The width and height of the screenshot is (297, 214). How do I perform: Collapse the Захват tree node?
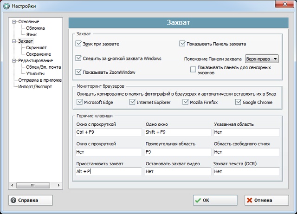click(14, 41)
